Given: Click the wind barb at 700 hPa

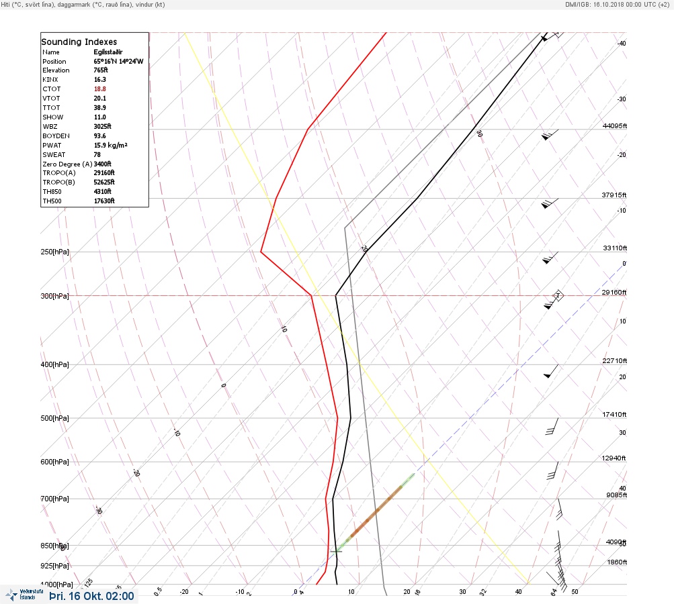Looking at the screenshot, I should (x=559, y=509).
